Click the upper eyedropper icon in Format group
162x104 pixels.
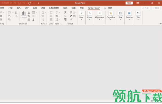coord(71,12)
